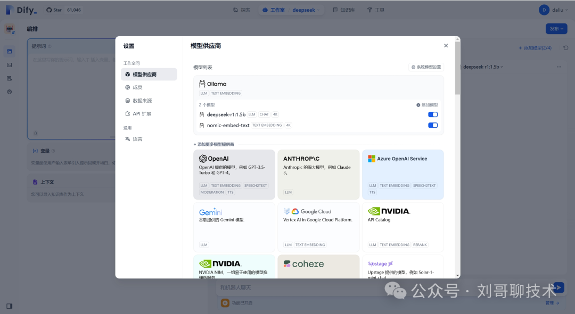Open the 探索 tab

point(242,10)
